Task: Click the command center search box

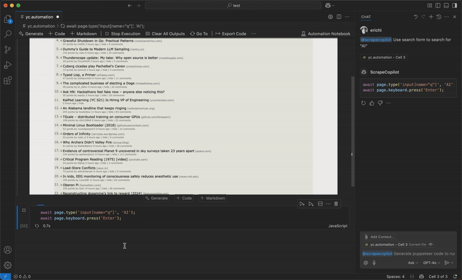Action: pos(233,5)
